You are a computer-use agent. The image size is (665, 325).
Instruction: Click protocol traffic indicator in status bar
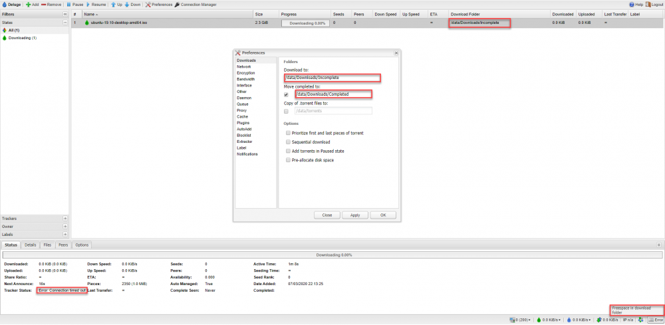click(608, 320)
